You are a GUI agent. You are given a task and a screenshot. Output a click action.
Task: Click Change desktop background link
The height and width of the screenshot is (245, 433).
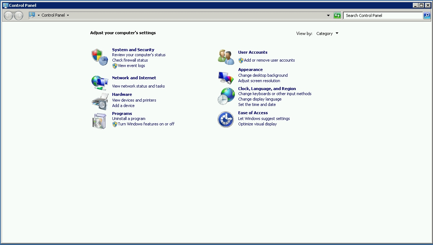click(x=263, y=75)
